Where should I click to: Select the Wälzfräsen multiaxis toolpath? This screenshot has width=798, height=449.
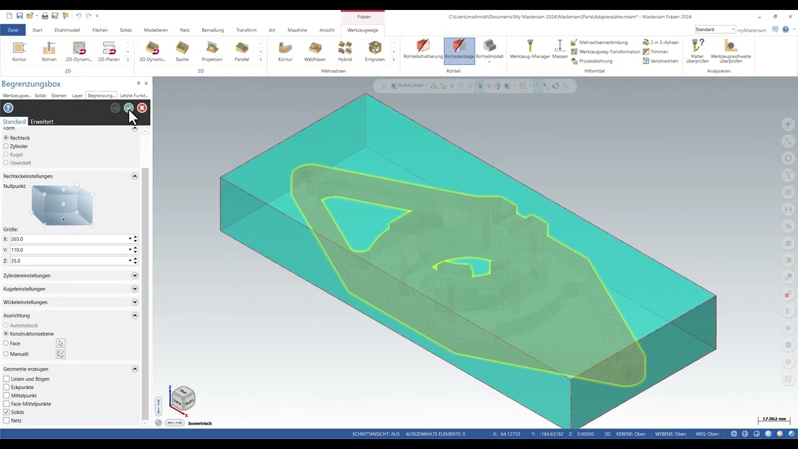click(x=315, y=51)
